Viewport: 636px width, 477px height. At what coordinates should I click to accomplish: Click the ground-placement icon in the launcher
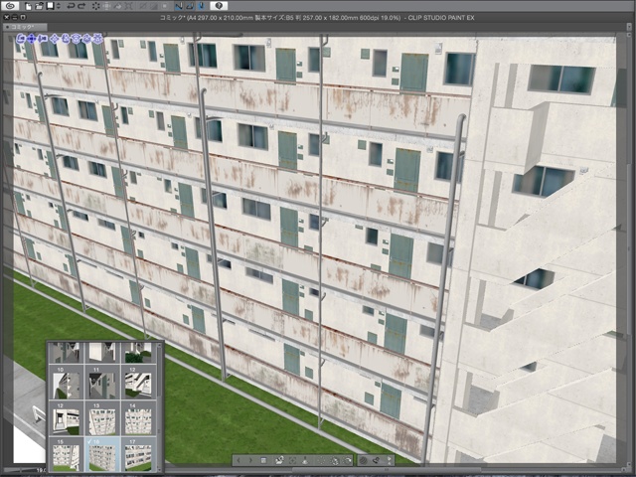[305, 460]
